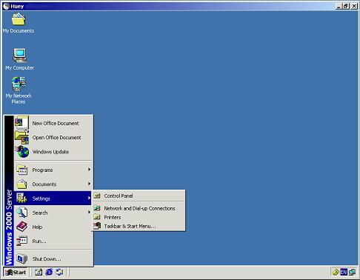Click the Start button
This screenshot has height=280, width=360.
pyautogui.click(x=16, y=272)
